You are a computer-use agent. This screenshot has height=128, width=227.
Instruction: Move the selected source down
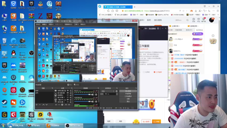pos(69,105)
